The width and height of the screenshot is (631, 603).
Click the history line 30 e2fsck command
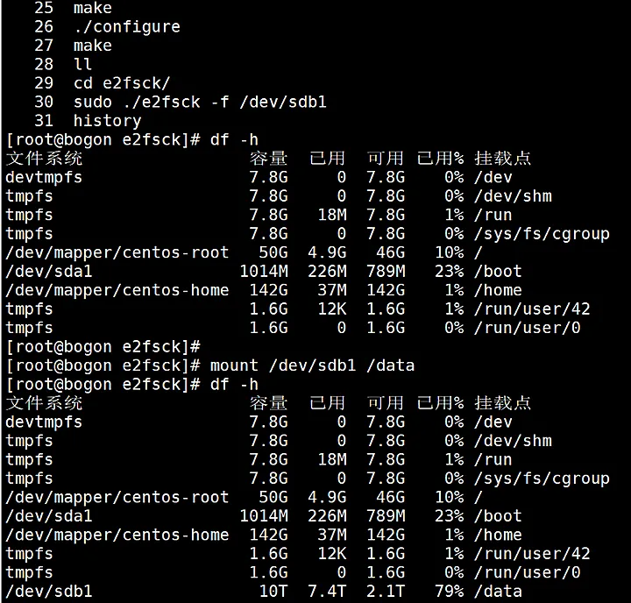pos(200,102)
